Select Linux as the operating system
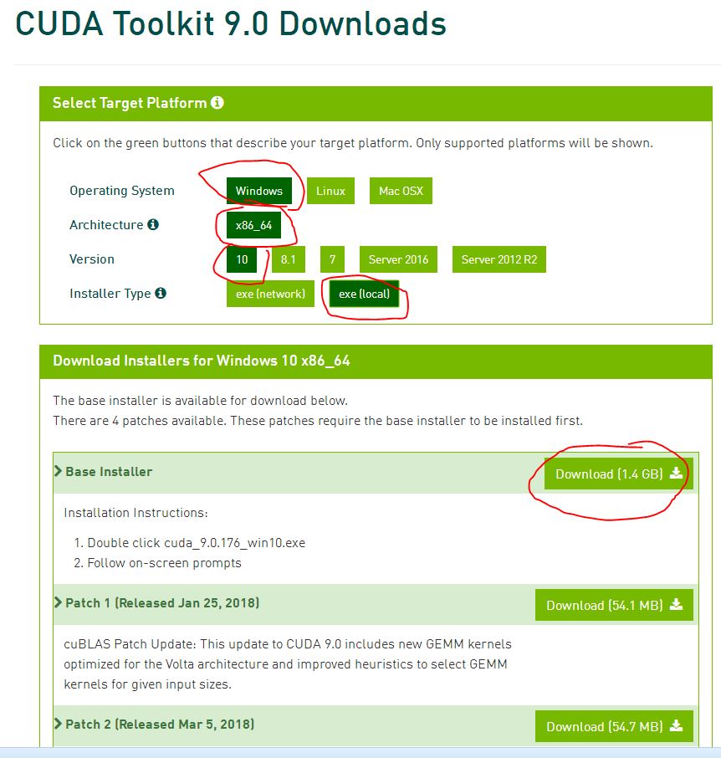The image size is (721, 758). pyautogui.click(x=330, y=190)
